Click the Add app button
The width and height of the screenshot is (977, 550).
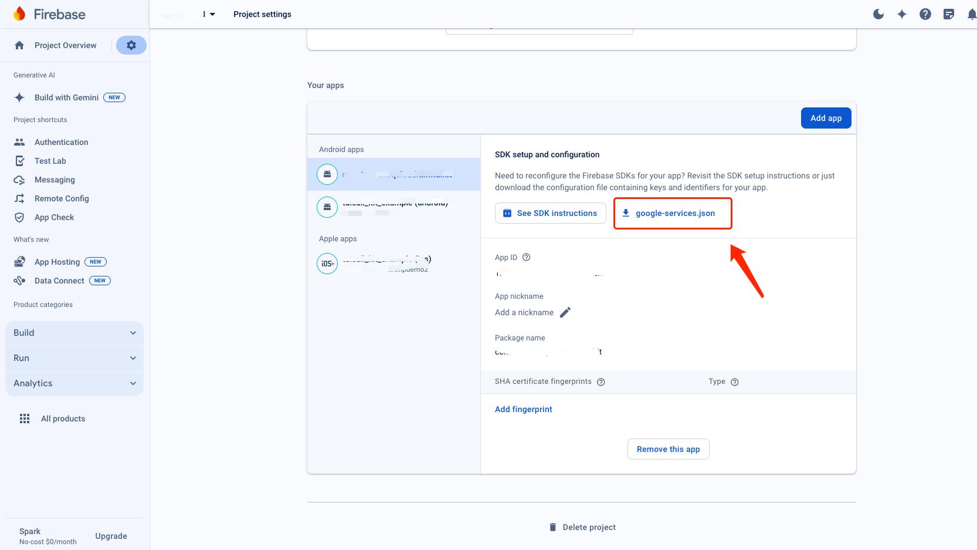click(x=826, y=118)
